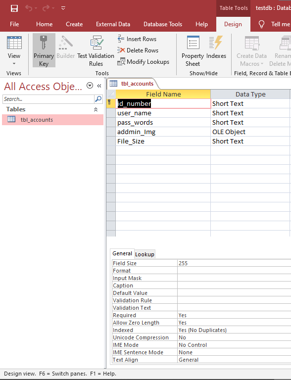Click the addmin_Img field name cell
Screen dimensions: 291x380
point(163,132)
